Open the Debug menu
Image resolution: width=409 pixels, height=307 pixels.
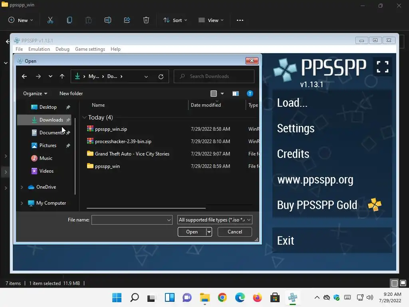click(x=62, y=49)
